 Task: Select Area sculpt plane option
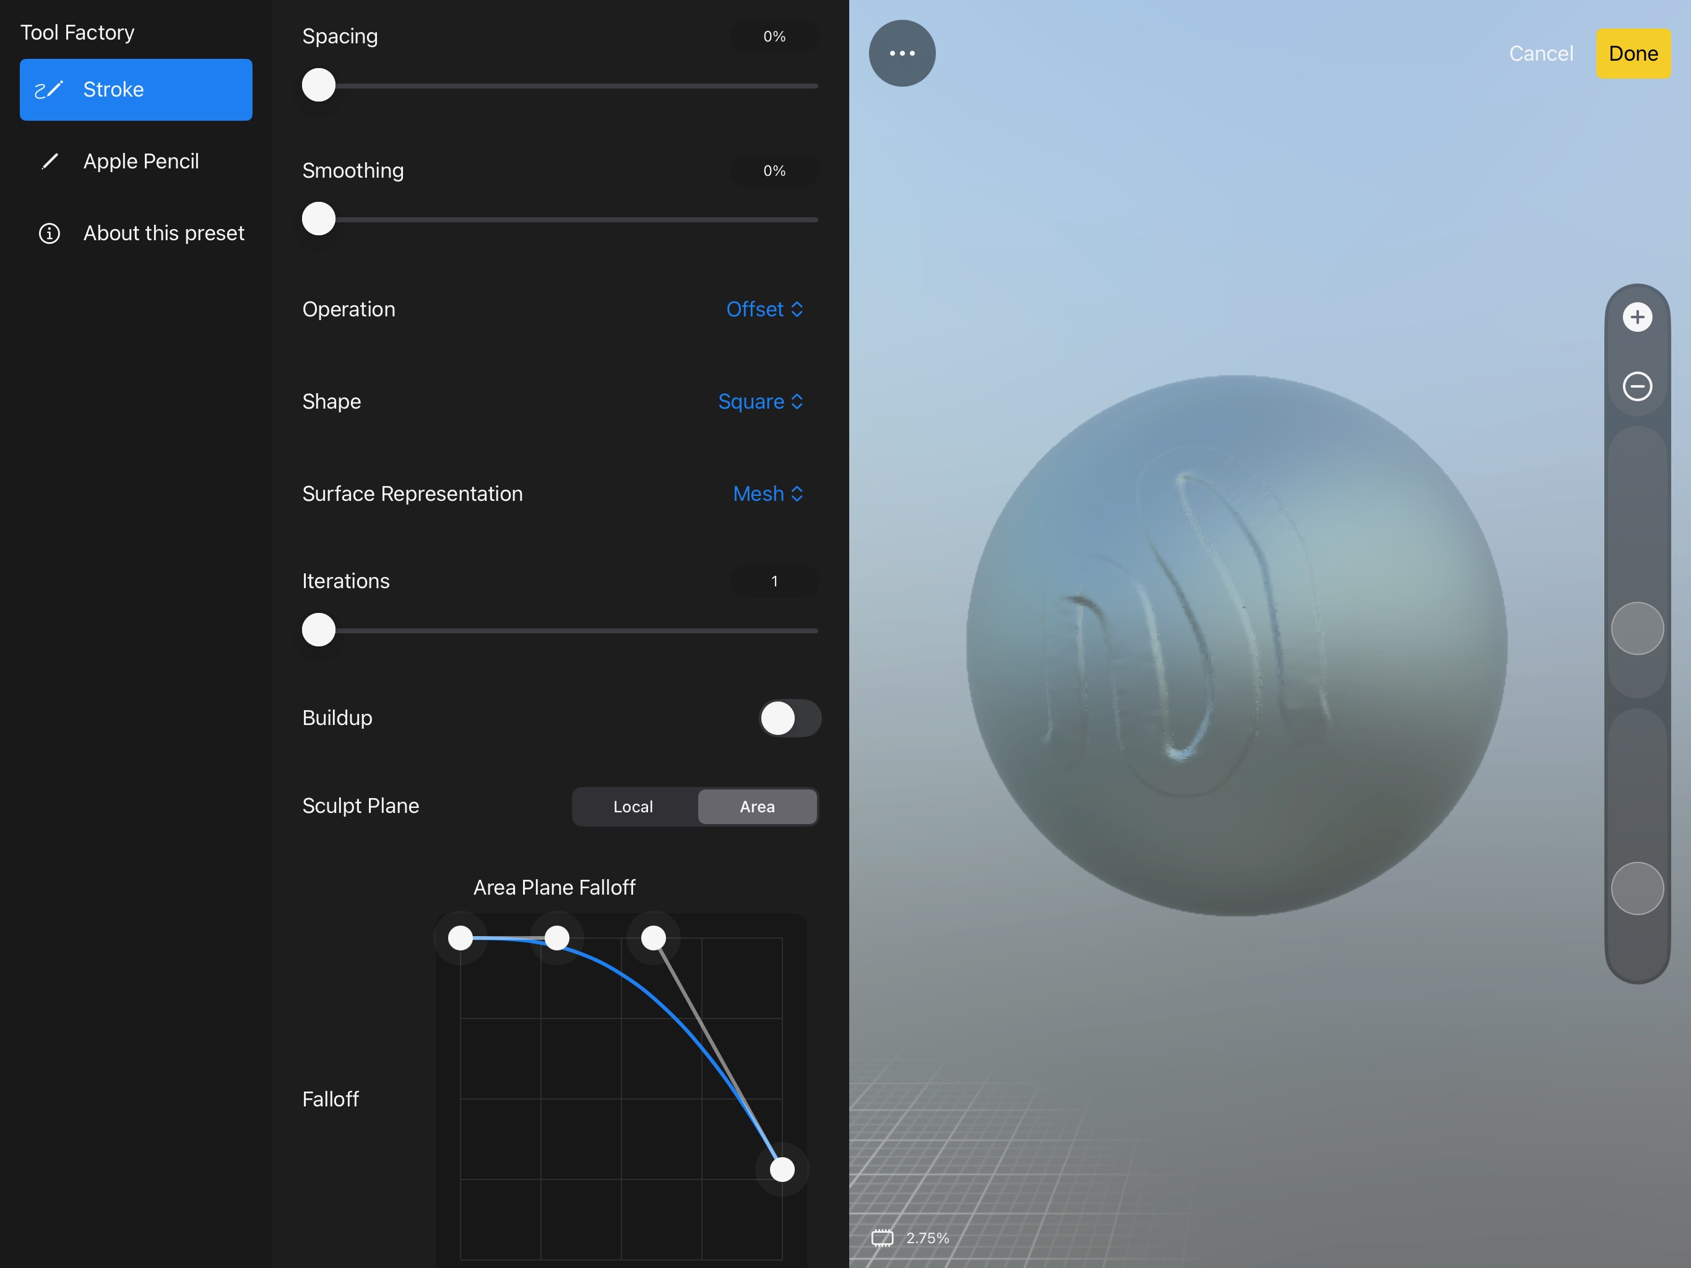757,807
